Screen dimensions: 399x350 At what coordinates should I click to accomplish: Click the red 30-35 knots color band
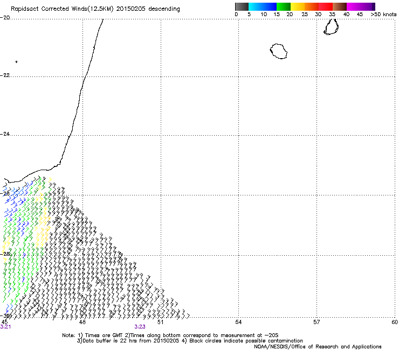[x=326, y=6]
